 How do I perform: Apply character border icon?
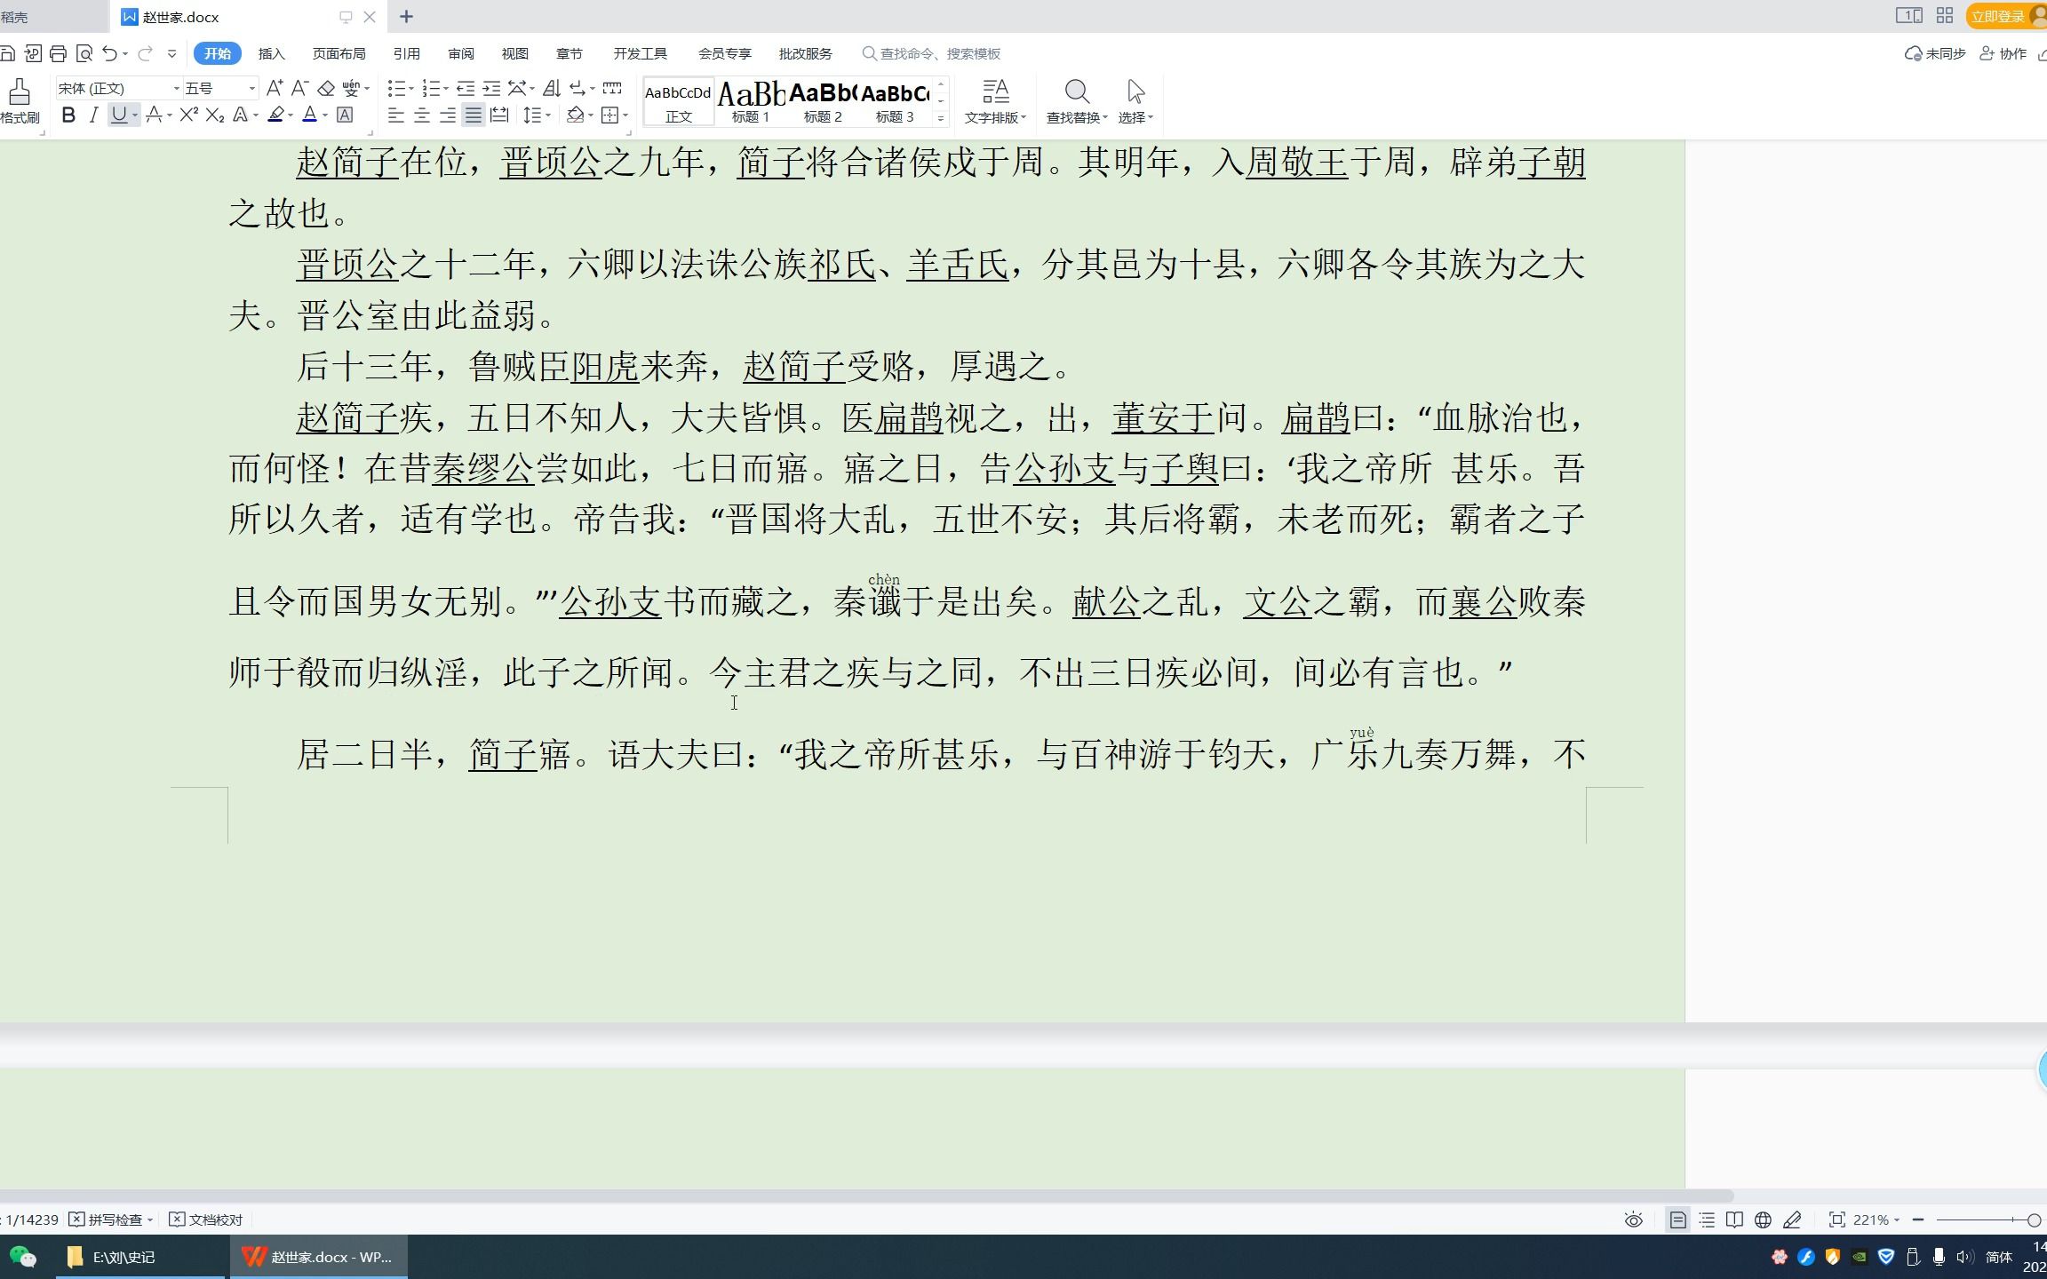point(345,115)
